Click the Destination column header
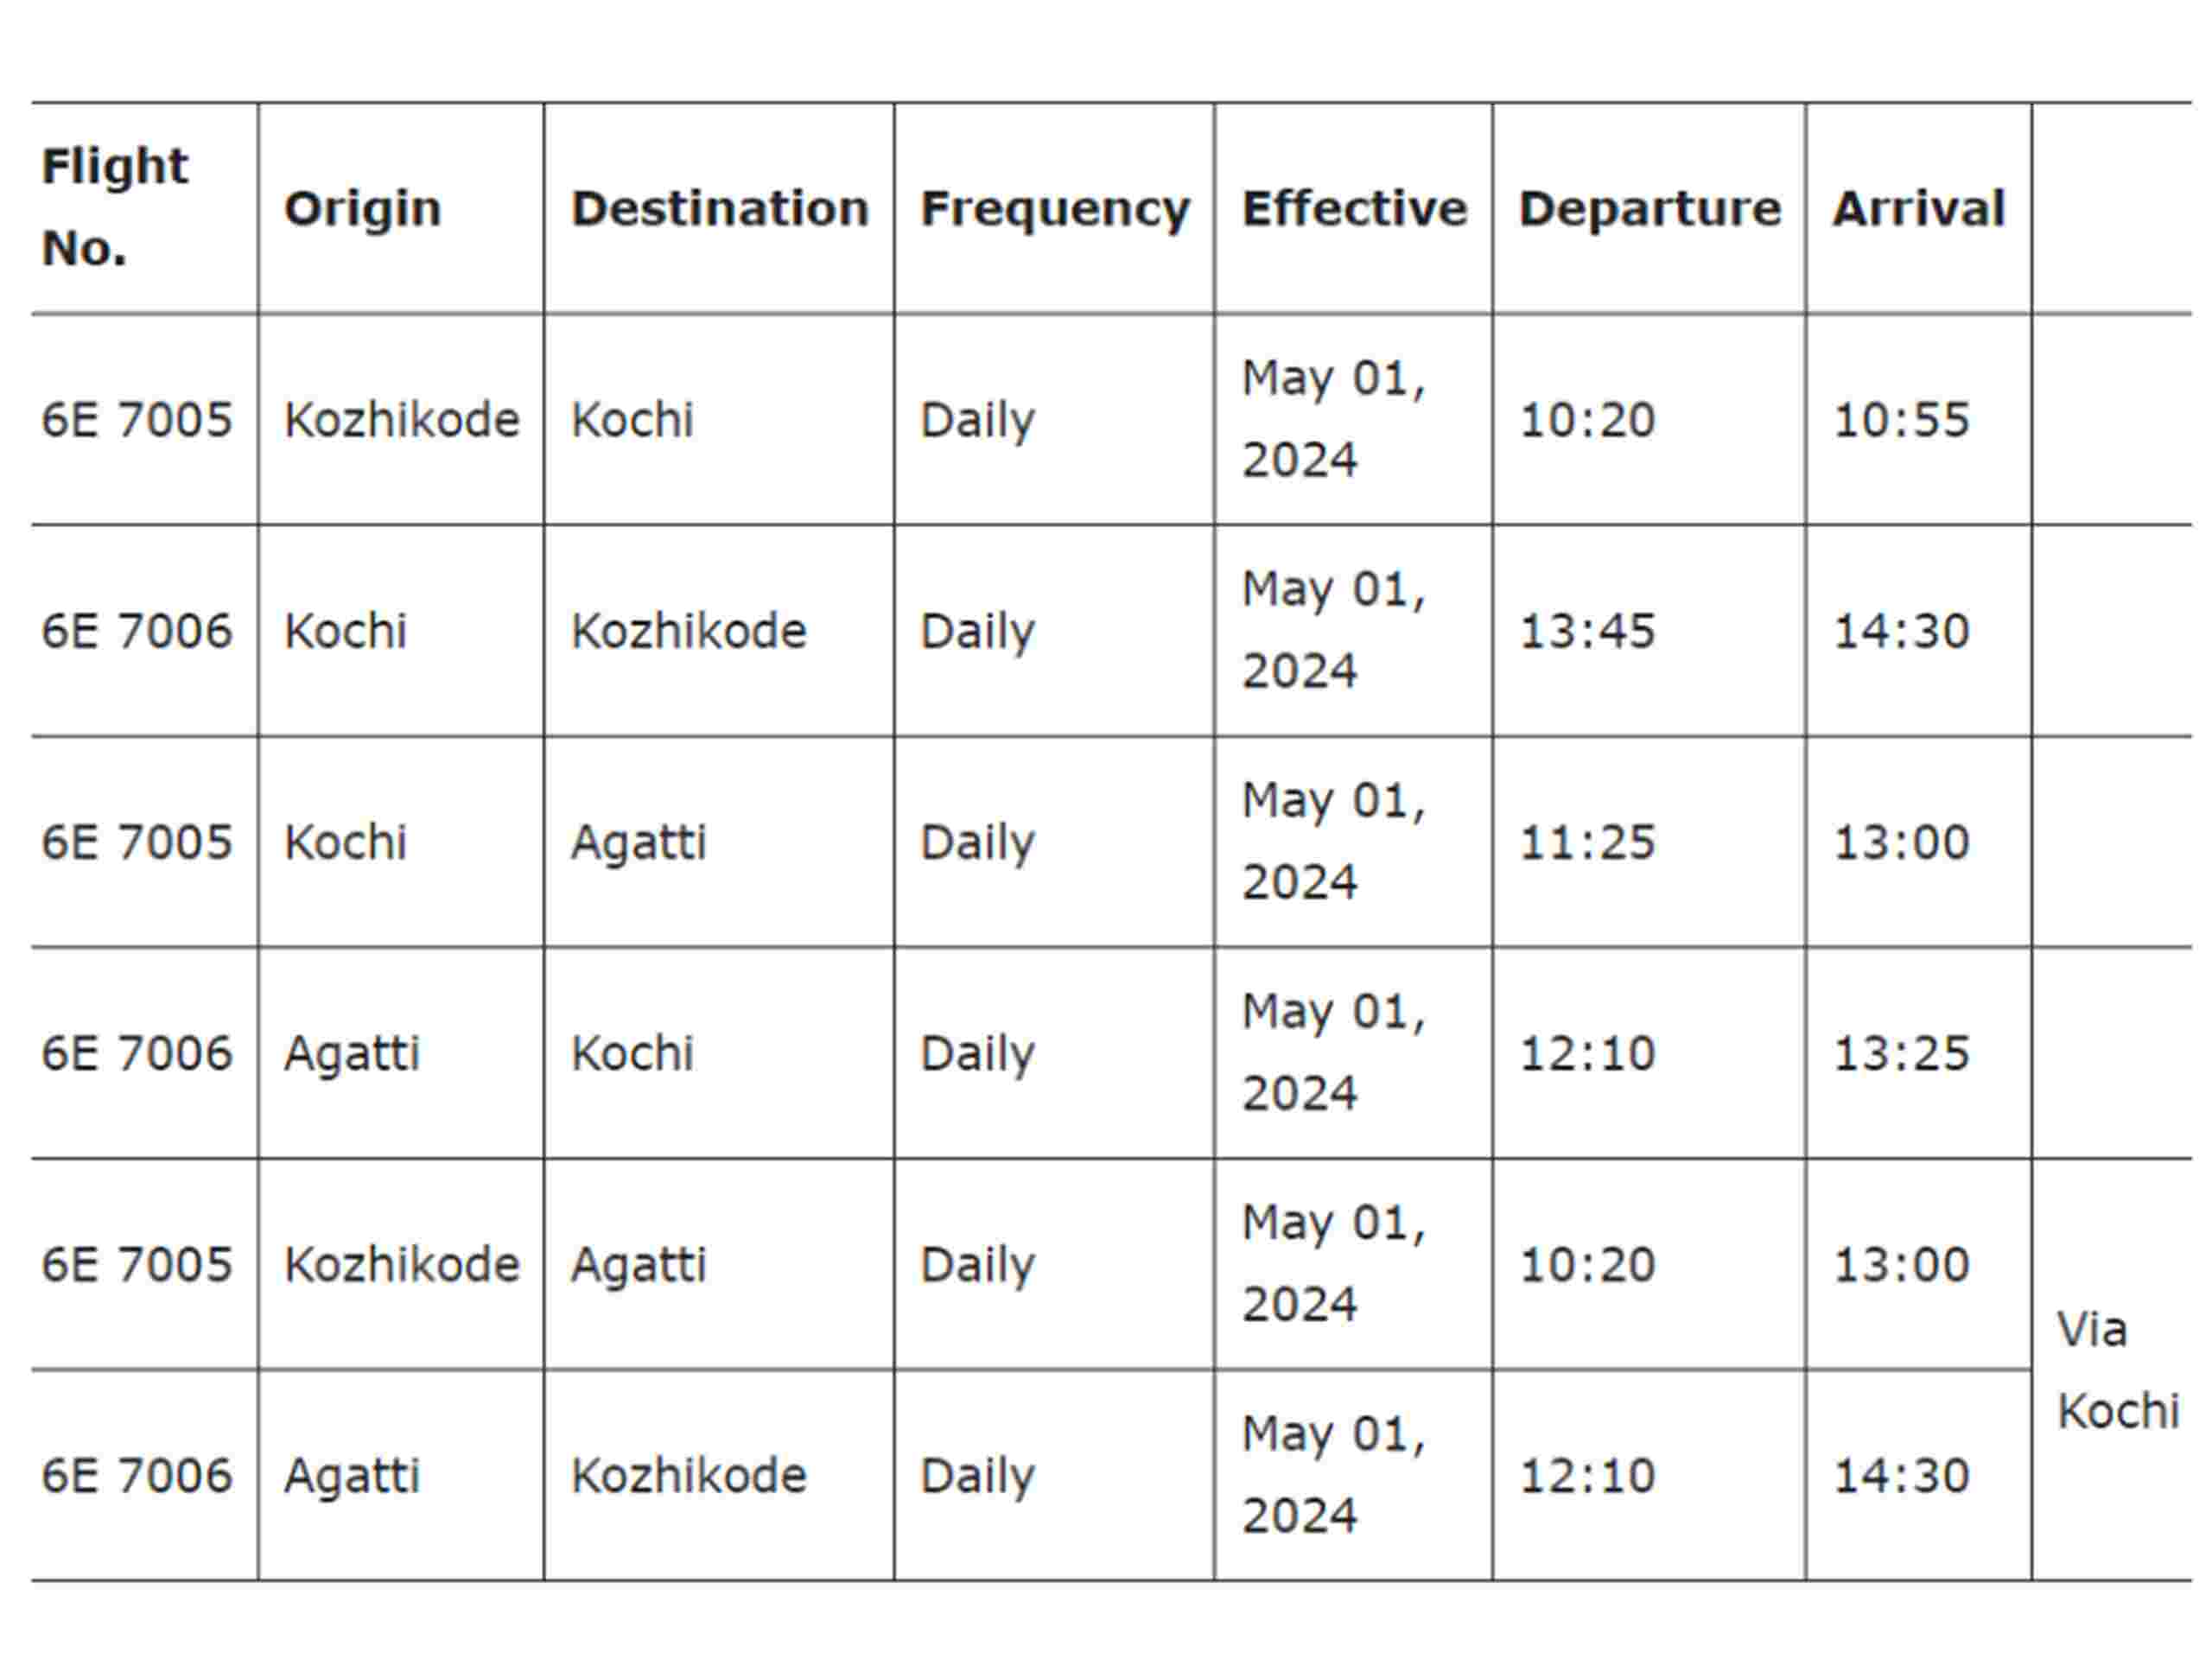The width and height of the screenshot is (2212, 1659). pos(719,209)
